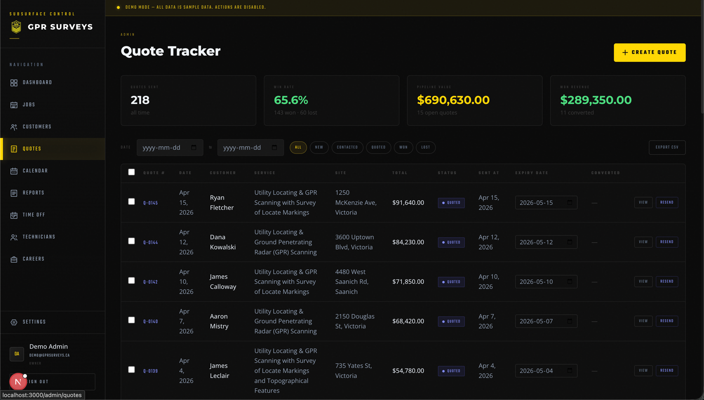Open the start date calendar picker

194,147
